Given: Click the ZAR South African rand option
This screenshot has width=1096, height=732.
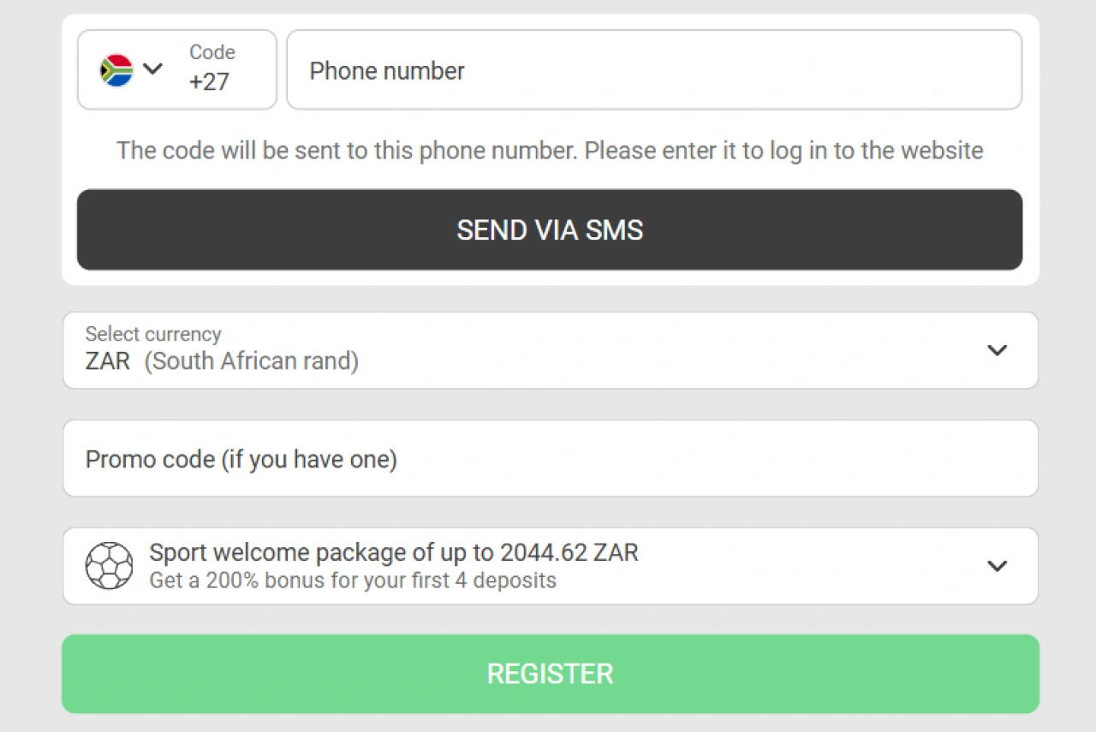Looking at the screenshot, I should (221, 360).
